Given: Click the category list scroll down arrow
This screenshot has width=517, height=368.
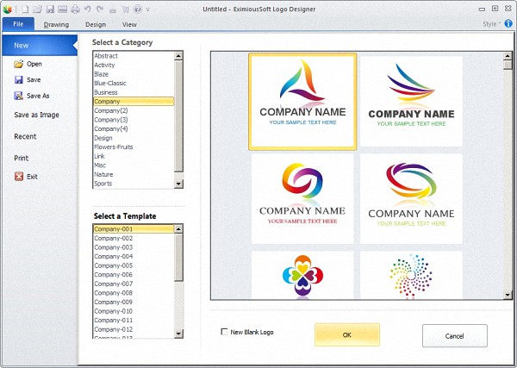Looking at the screenshot, I should [178, 184].
